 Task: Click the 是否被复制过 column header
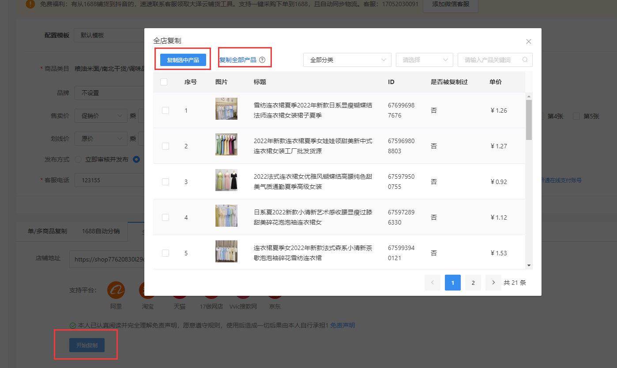click(449, 82)
